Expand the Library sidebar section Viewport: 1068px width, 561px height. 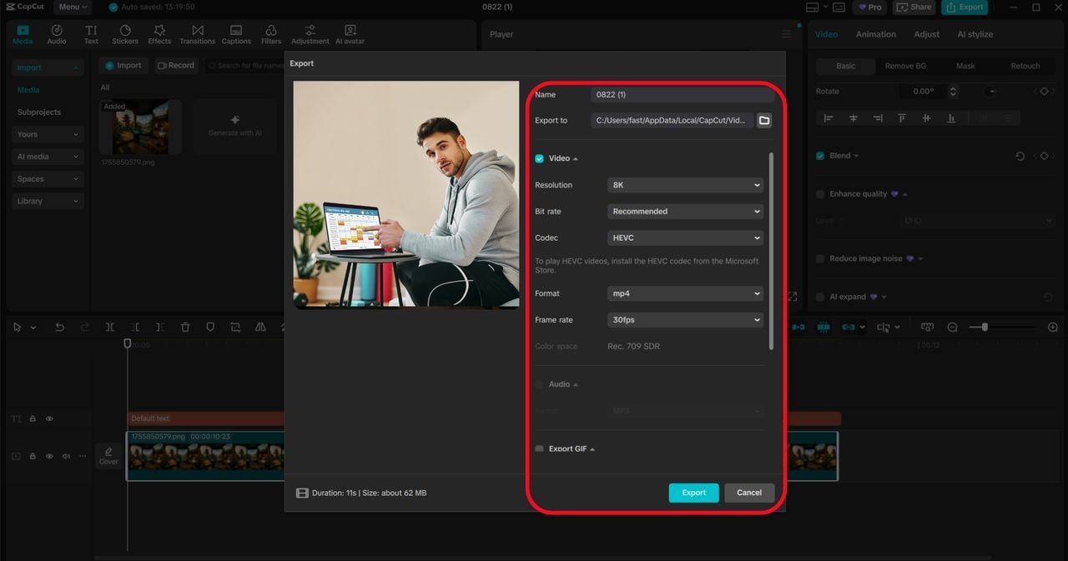(x=48, y=201)
